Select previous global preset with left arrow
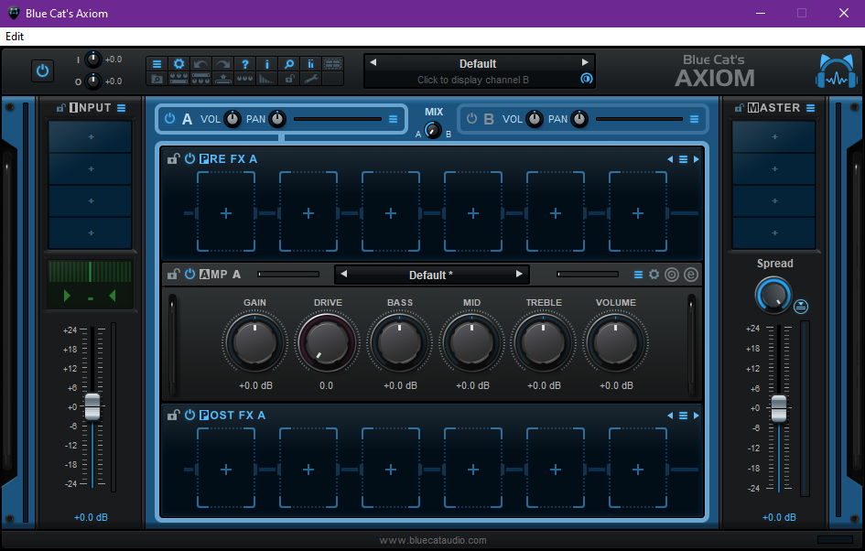 pos(373,62)
